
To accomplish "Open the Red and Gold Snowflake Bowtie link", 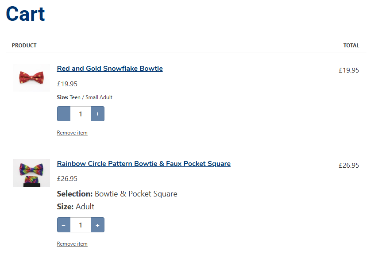I will tap(110, 69).
